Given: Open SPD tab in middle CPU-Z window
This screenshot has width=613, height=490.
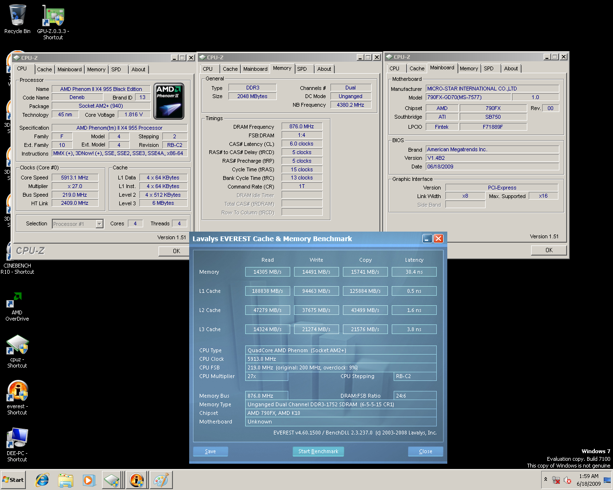Looking at the screenshot, I should [x=302, y=69].
